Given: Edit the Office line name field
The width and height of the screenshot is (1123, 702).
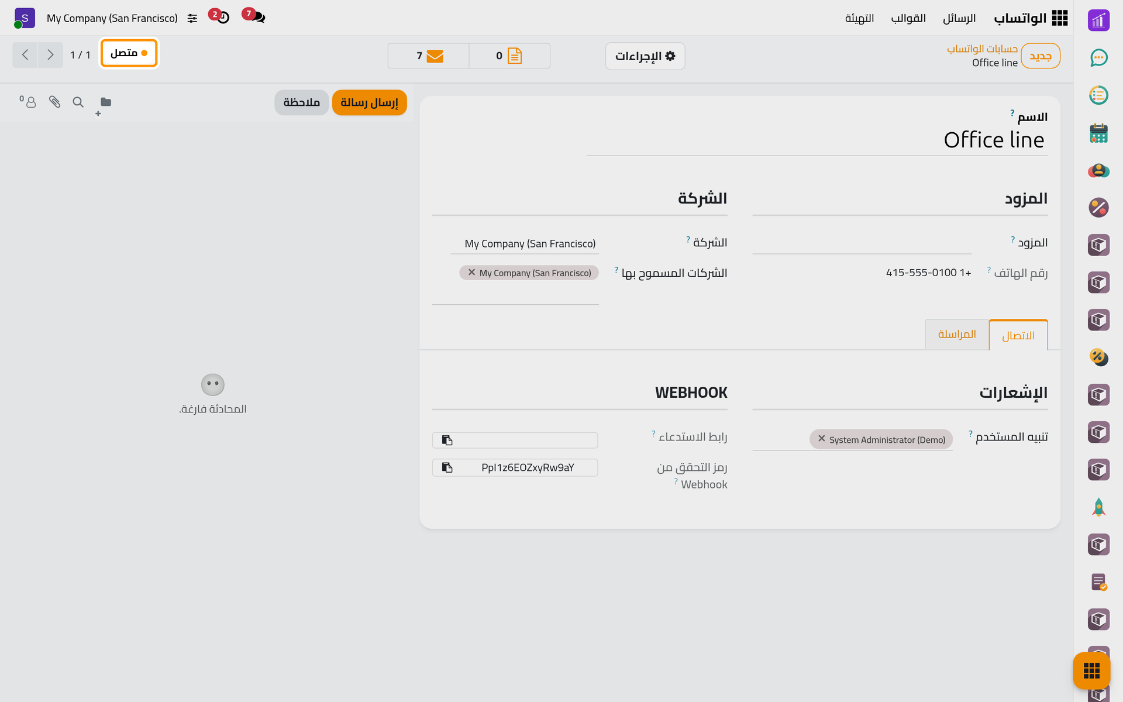Looking at the screenshot, I should tap(817, 140).
